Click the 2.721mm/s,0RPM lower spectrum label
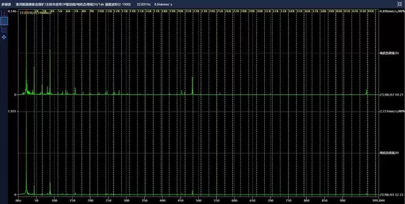Screen dimensions: 405x204 (x=392, y=111)
